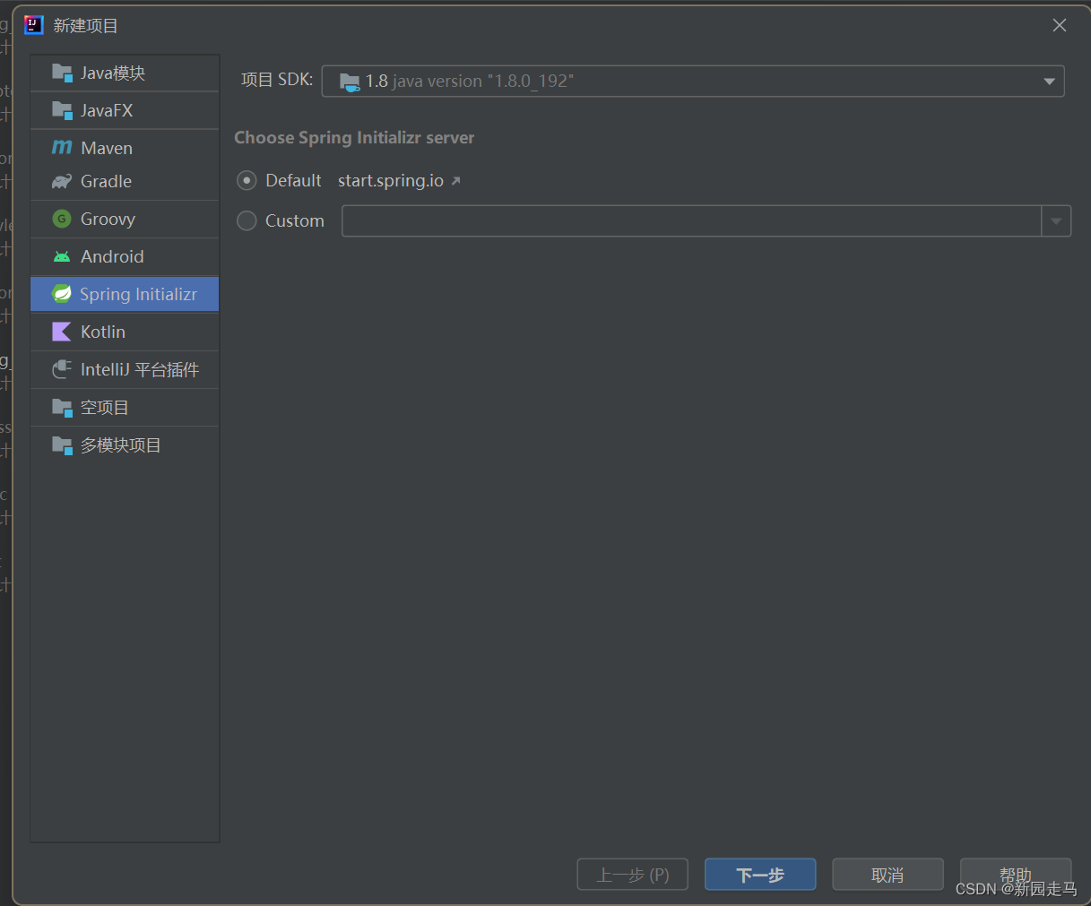Choose Spring Initializr project type
This screenshot has height=906, width=1091.
point(125,294)
